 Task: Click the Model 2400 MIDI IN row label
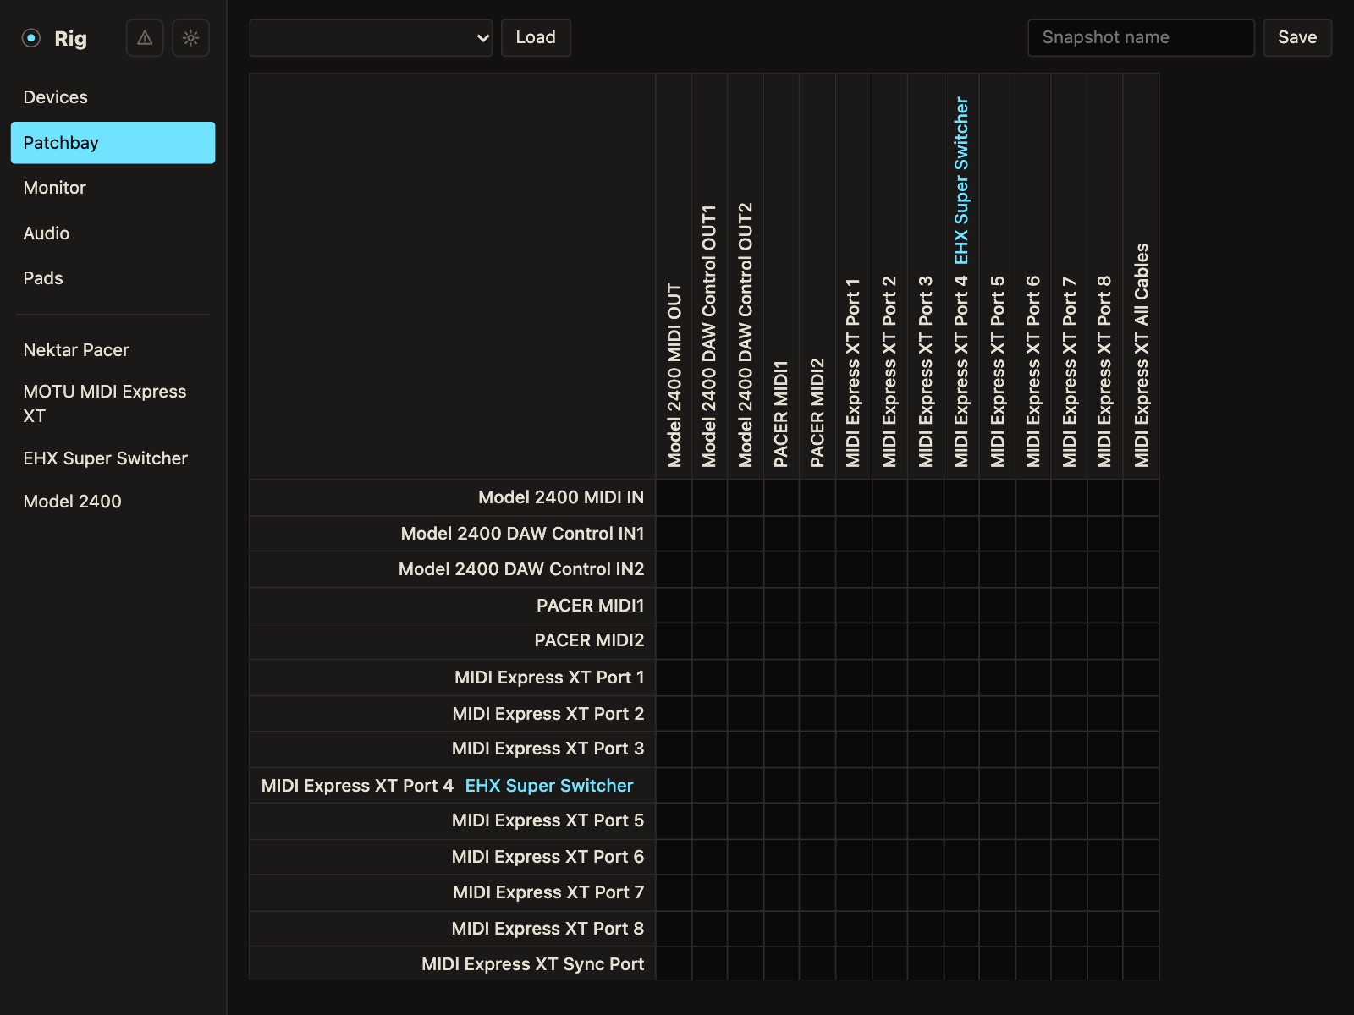click(x=560, y=497)
